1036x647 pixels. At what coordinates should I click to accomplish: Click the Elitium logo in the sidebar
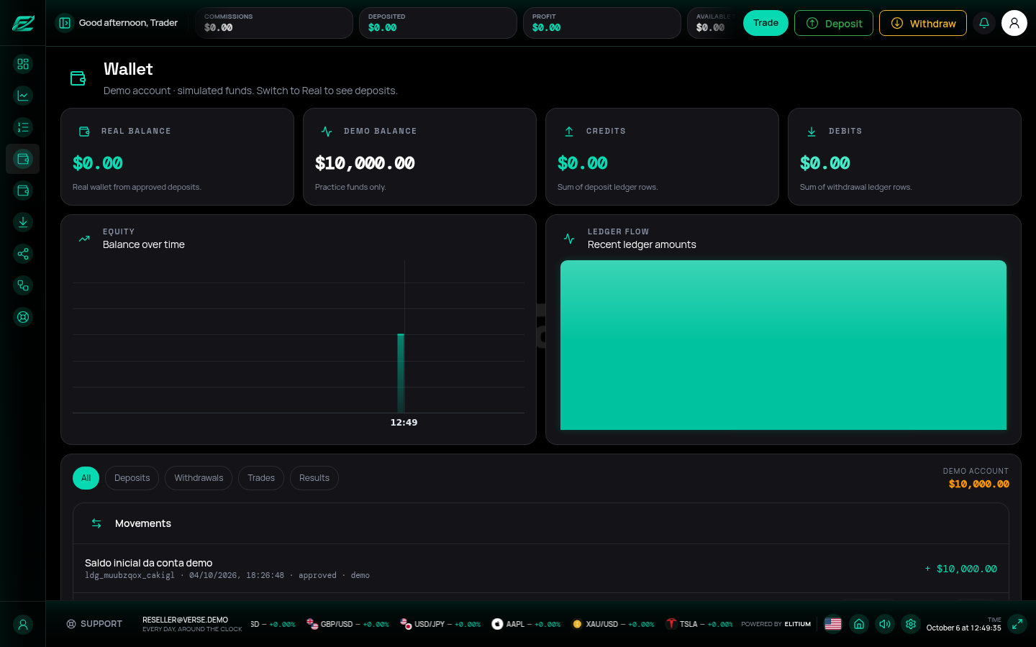click(23, 23)
